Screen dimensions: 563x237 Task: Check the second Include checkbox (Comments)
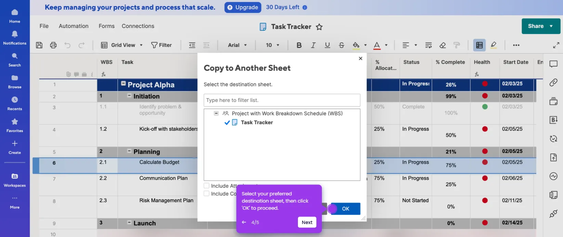[207, 193]
